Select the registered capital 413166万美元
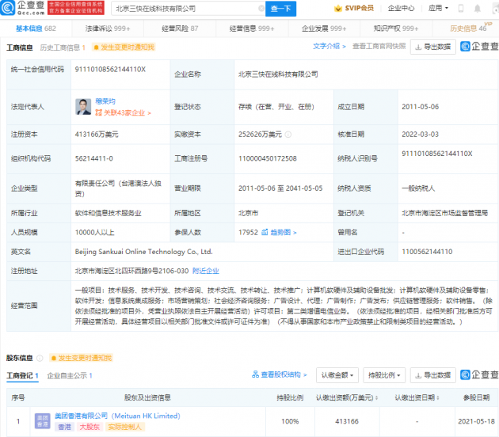 click(x=97, y=135)
